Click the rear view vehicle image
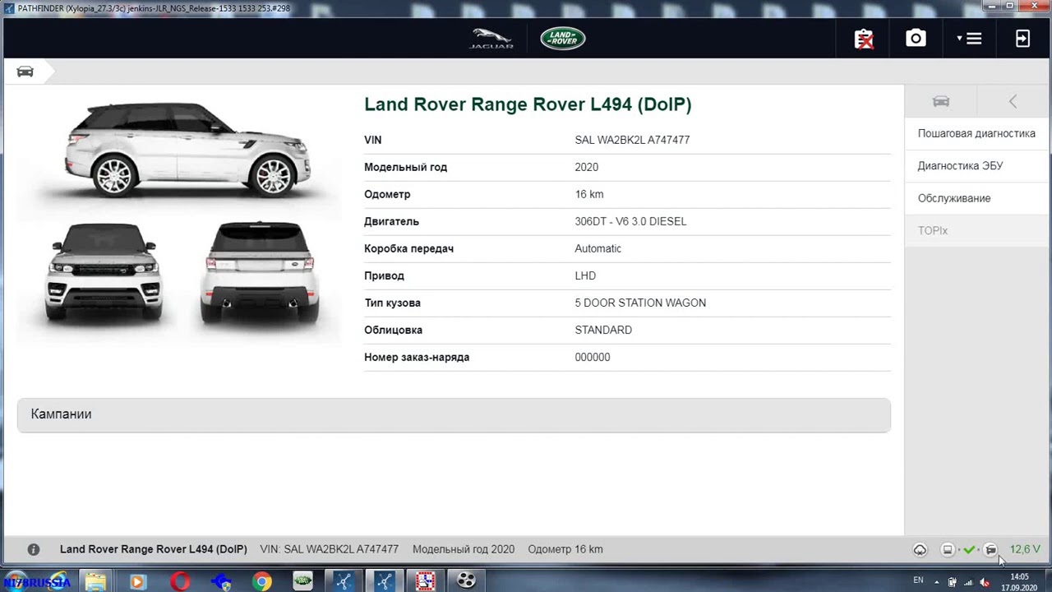Screen dimensions: 1052x592 [260, 273]
